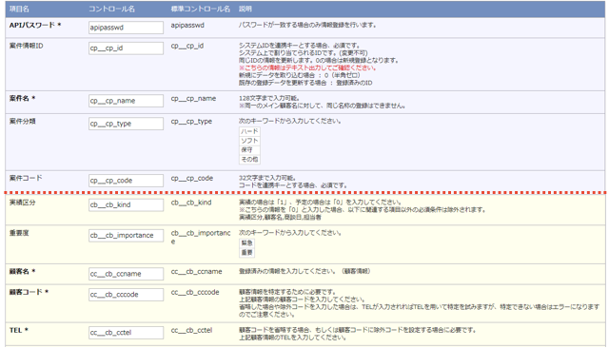Select the 案件情報ID row label

click(26, 46)
